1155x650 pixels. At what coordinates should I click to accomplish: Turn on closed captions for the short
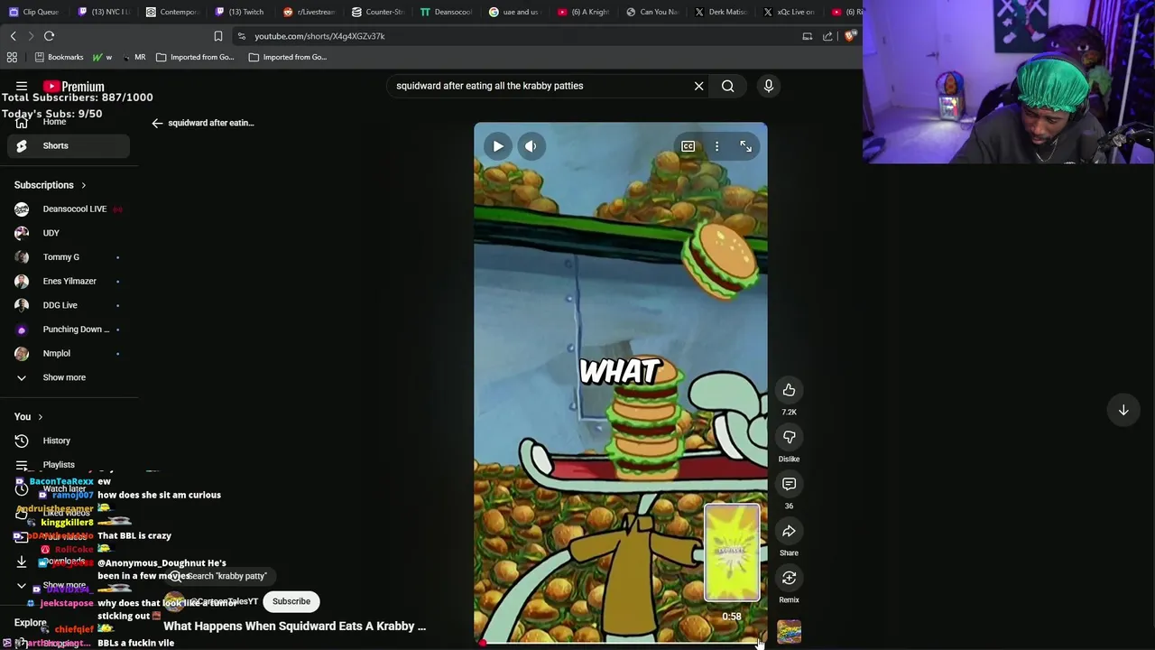(688, 146)
